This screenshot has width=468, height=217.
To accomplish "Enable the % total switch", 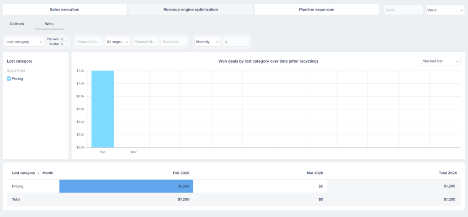I will (x=64, y=44).
